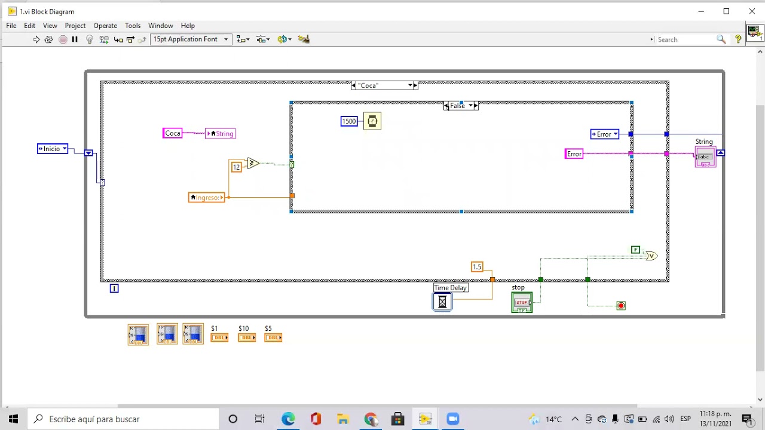Go to next case of "Coca" structure
The image size is (765, 430).
415,85
